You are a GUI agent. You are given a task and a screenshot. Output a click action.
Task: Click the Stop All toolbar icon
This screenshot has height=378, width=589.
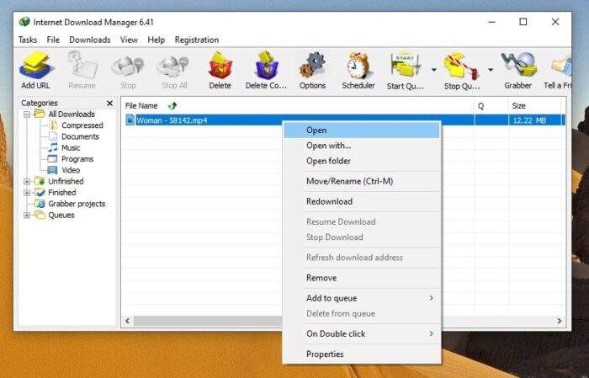pyautogui.click(x=173, y=66)
